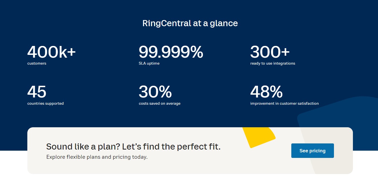Click the "ready to use integrations" text
The width and height of the screenshot is (378, 176).
click(x=273, y=63)
